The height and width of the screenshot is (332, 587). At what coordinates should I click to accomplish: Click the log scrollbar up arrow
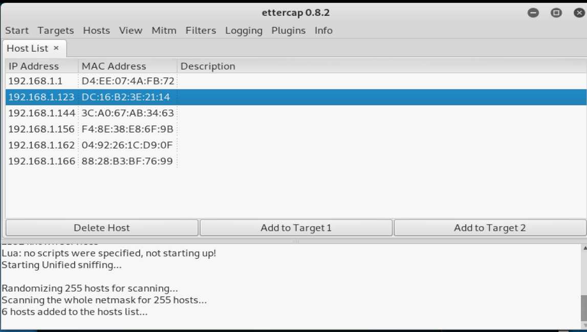tap(584, 248)
